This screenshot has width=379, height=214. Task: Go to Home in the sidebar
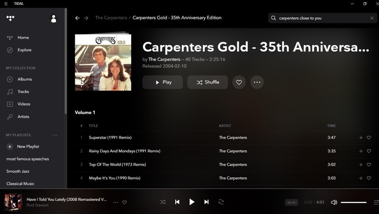click(23, 37)
